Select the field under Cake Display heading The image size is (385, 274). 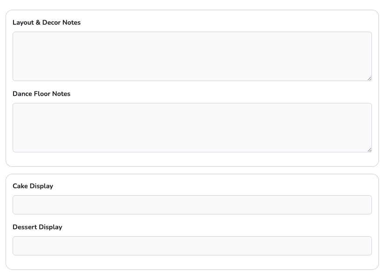233,205
